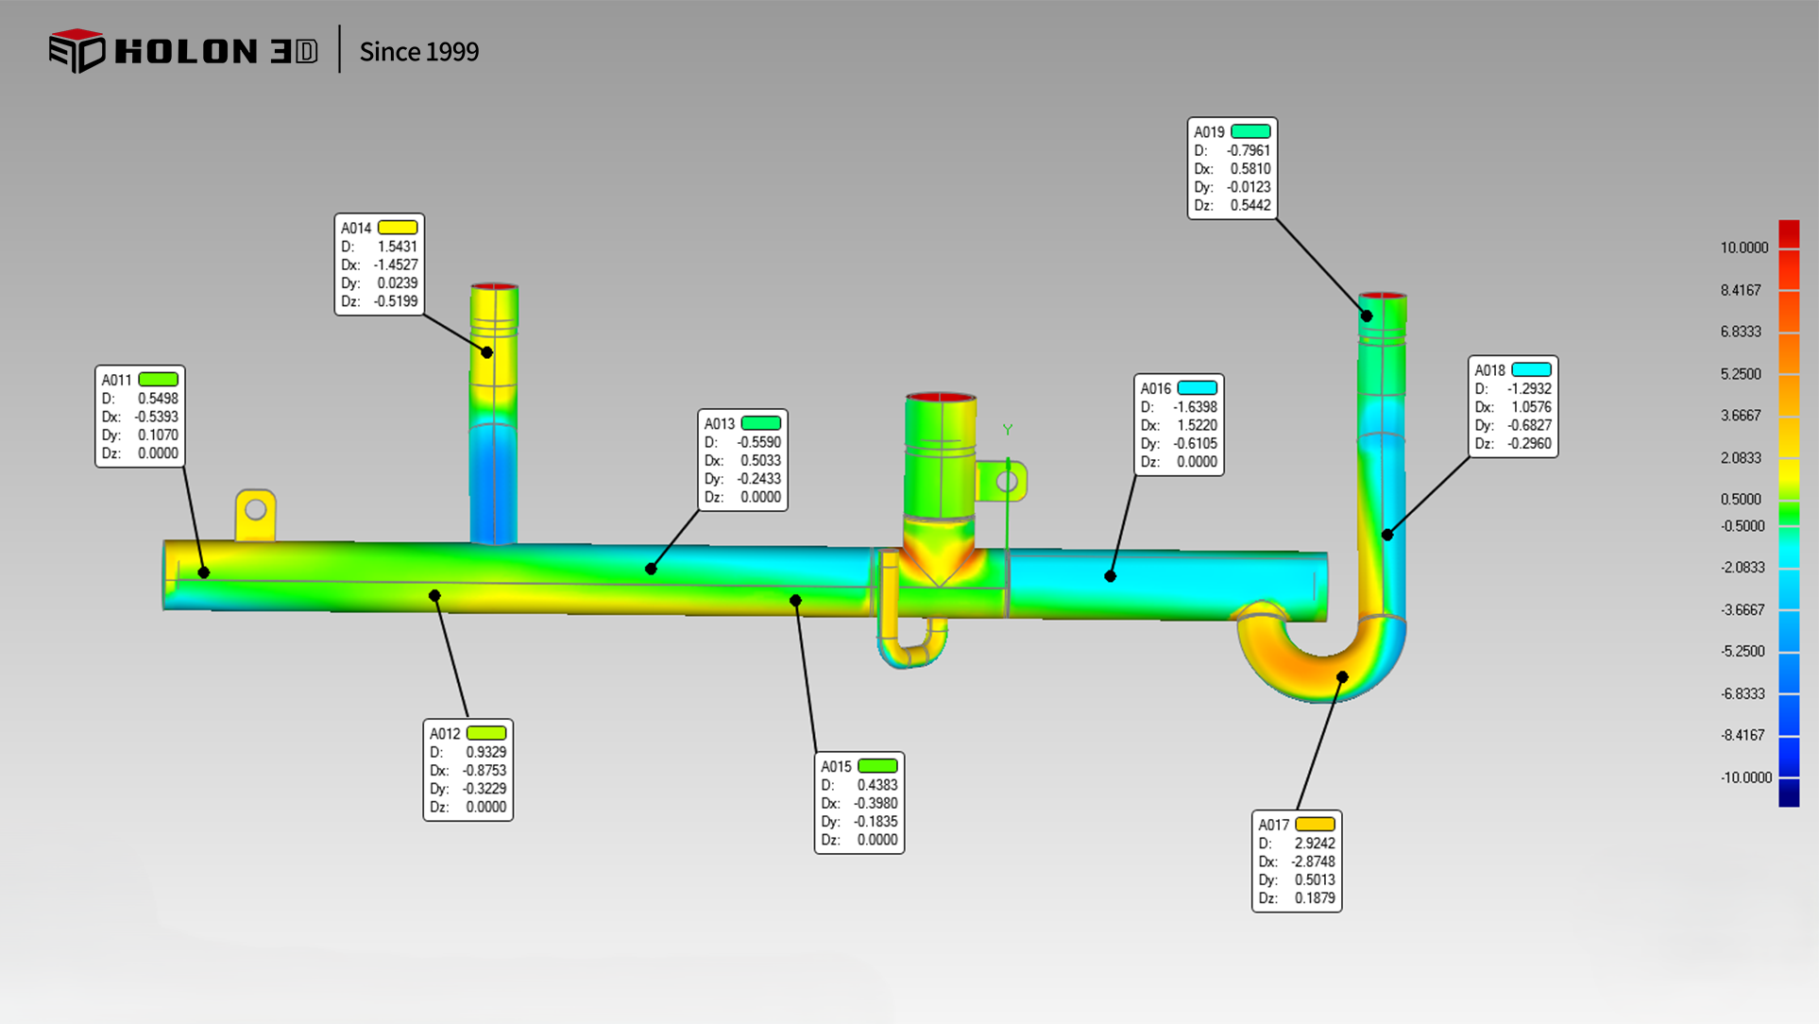The image size is (1819, 1024).
Task: Click the A018 deviation label box
Action: tap(1512, 406)
